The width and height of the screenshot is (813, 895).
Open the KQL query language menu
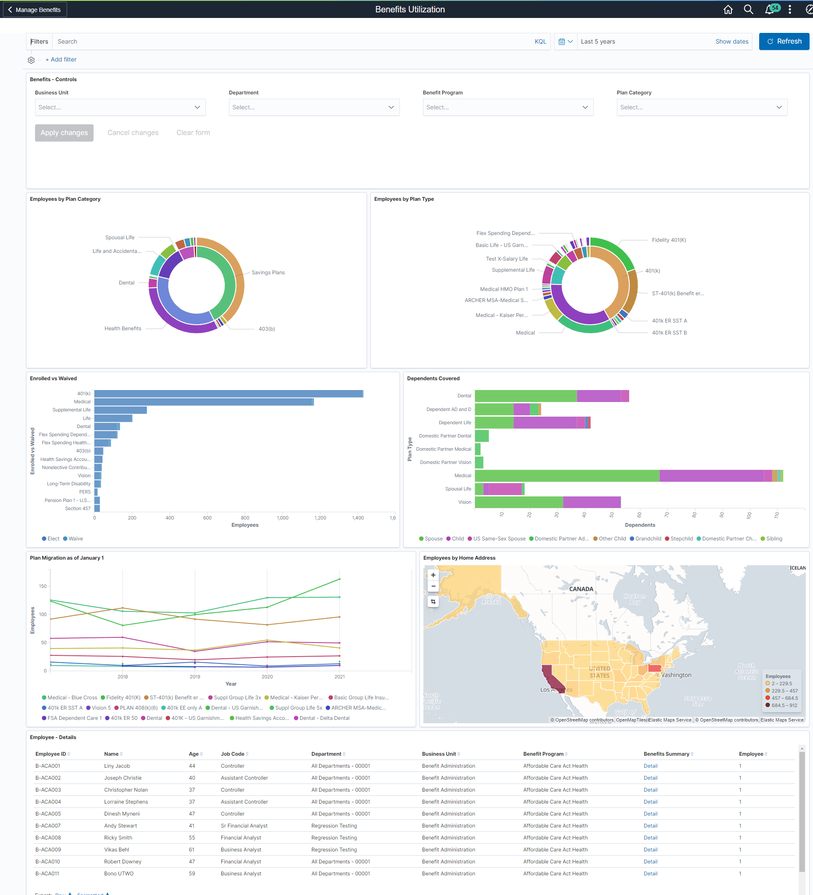point(540,41)
